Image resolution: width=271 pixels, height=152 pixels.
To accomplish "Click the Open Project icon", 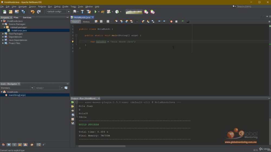I will [17, 12].
